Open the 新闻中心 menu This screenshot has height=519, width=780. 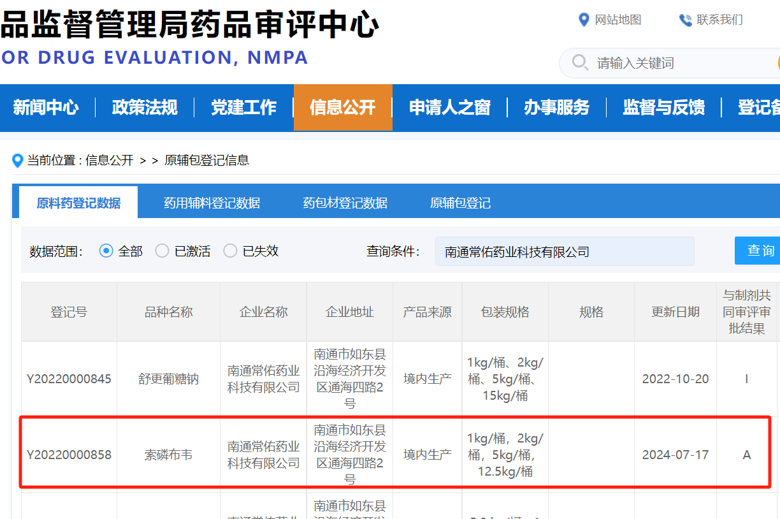point(46,108)
